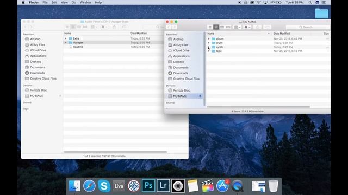Switch NO NAME window to Cover Flow view

point(228,27)
